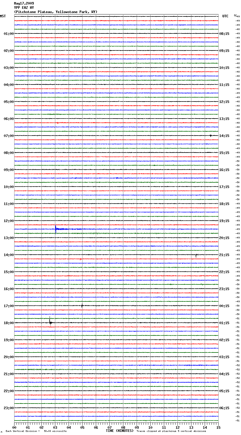This screenshot has width=241, height=435.
Task: Select the 01:00 MST hour label
Action: click(9, 34)
